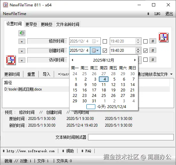The image size is (176, 165).
Task: Click the 路径 column header
Action: tap(8, 83)
